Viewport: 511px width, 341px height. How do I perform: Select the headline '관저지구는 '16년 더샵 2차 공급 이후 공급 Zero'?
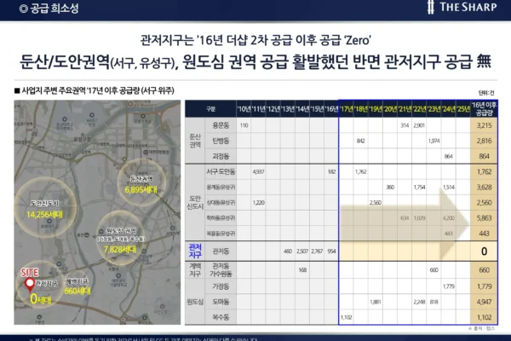point(255,40)
